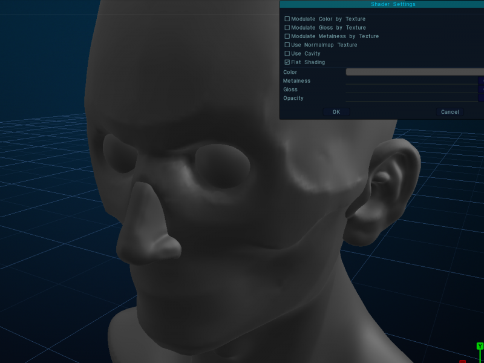The width and height of the screenshot is (484, 363).
Task: Enable the Use Normalmap Texture option
Action: (x=287, y=45)
